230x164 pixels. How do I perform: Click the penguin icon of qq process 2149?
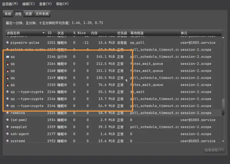8,78
